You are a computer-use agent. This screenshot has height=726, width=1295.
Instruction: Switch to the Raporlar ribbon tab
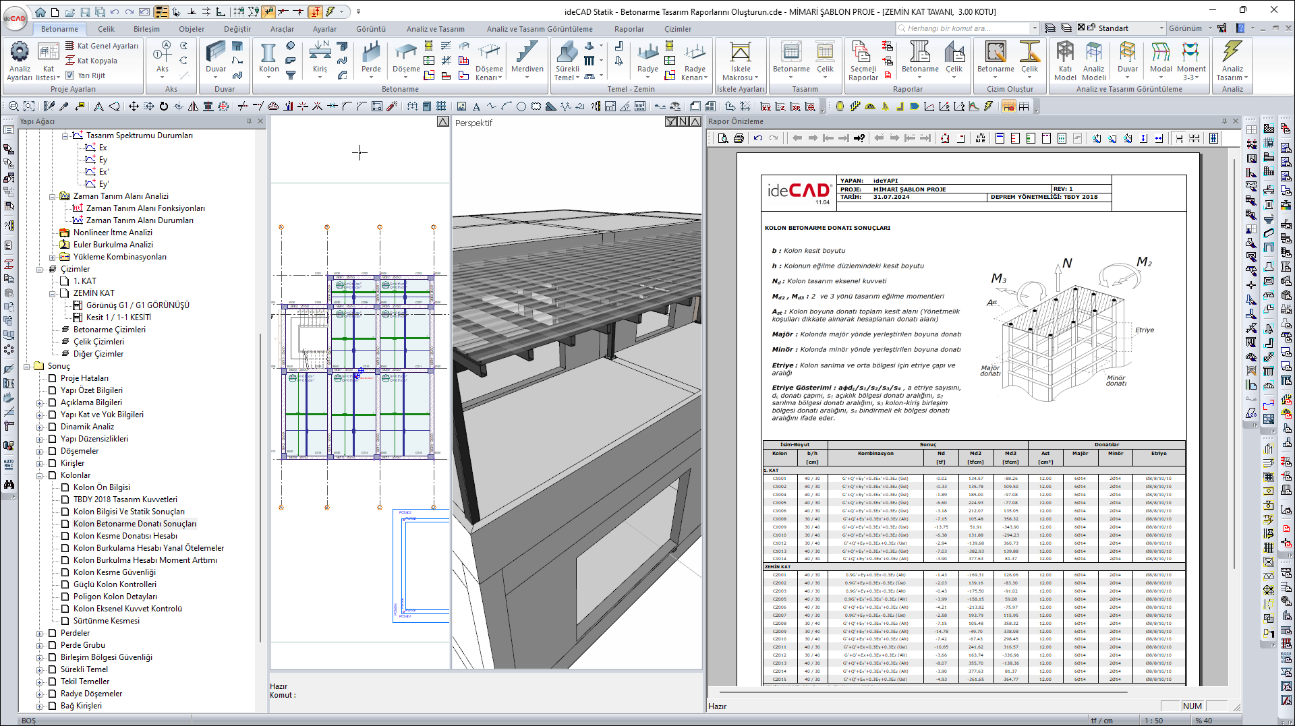tap(629, 29)
